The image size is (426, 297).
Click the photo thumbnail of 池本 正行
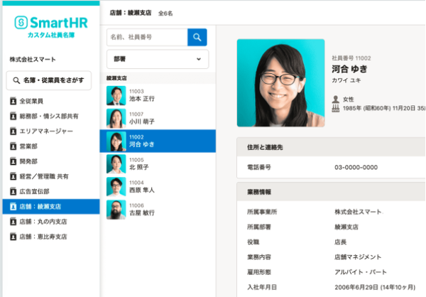[116, 95]
